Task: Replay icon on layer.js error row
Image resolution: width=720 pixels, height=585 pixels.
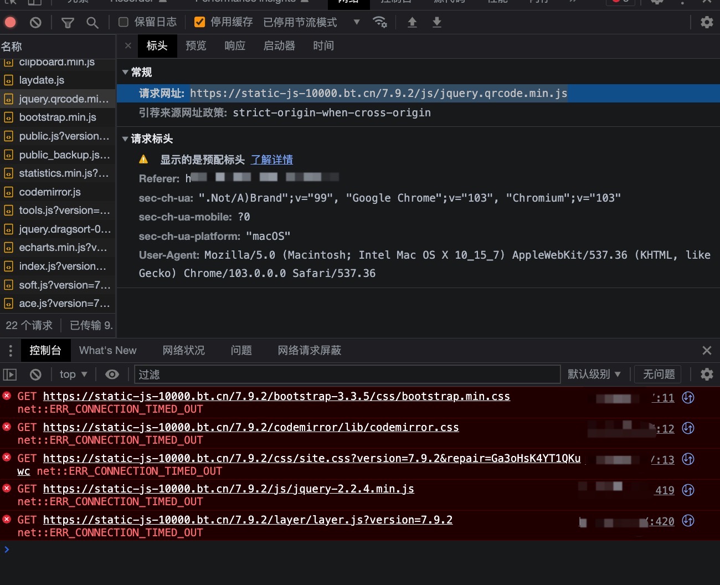Action: [x=688, y=521]
